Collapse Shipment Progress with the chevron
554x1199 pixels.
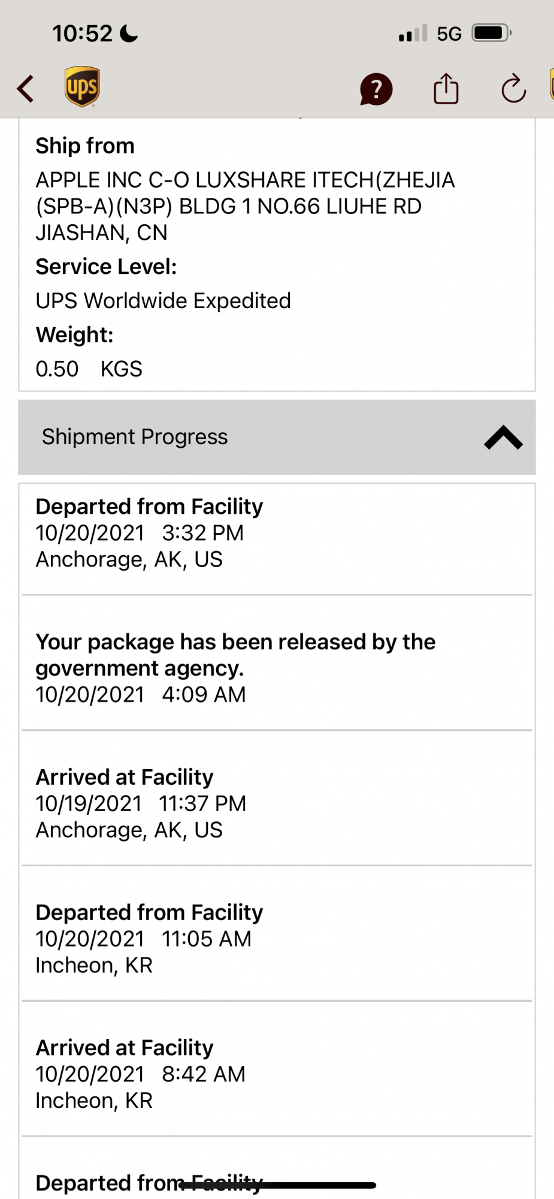(503, 438)
